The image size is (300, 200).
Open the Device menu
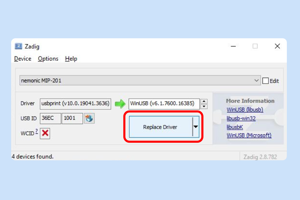pyautogui.click(x=23, y=59)
